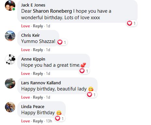
Task: View Anne Kippin's profile picture
Action: 10,60
